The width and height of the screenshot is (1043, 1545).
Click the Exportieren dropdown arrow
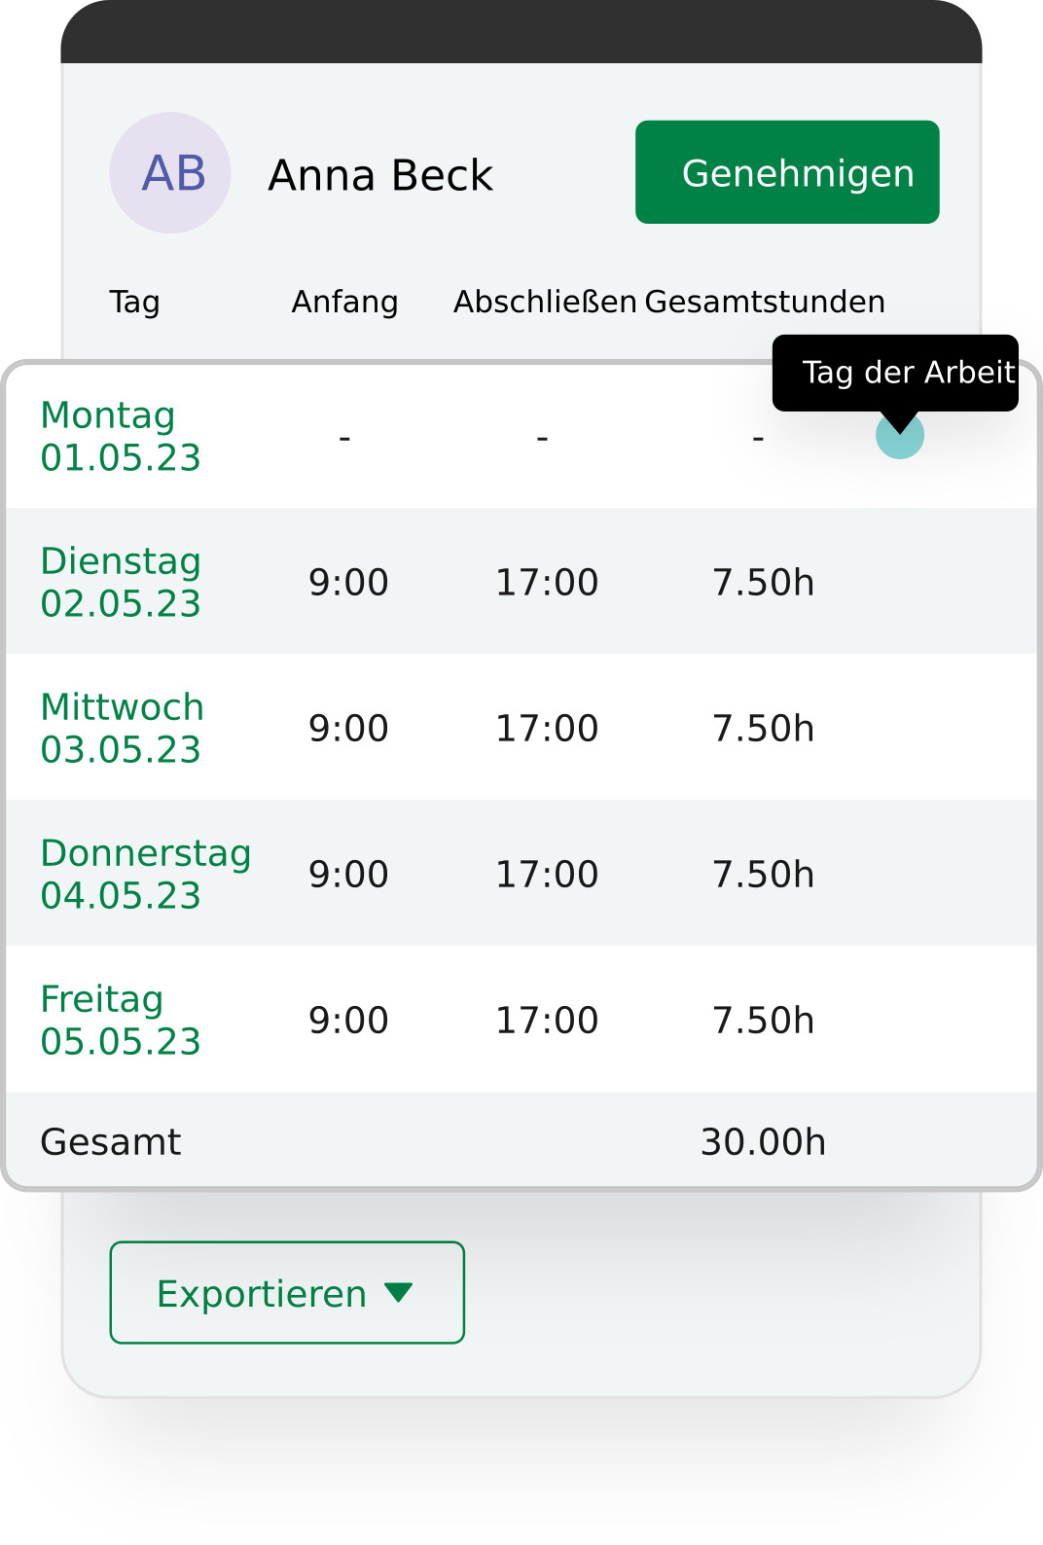click(x=399, y=1292)
